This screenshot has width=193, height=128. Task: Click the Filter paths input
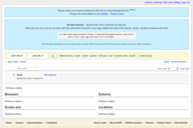click(x=27, y=69)
